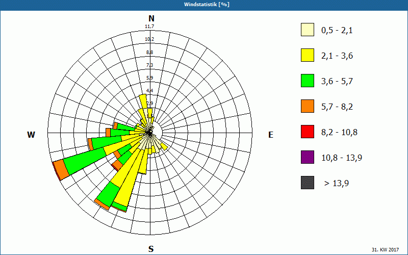Click the long yellow south-southwest wind bar
This screenshot has height=255, width=408.
click(x=130, y=177)
